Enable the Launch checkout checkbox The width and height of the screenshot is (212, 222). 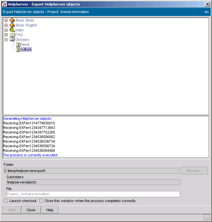point(6,201)
